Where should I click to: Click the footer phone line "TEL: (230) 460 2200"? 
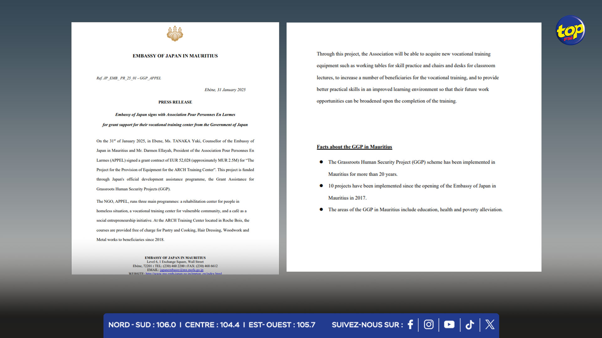170,266
